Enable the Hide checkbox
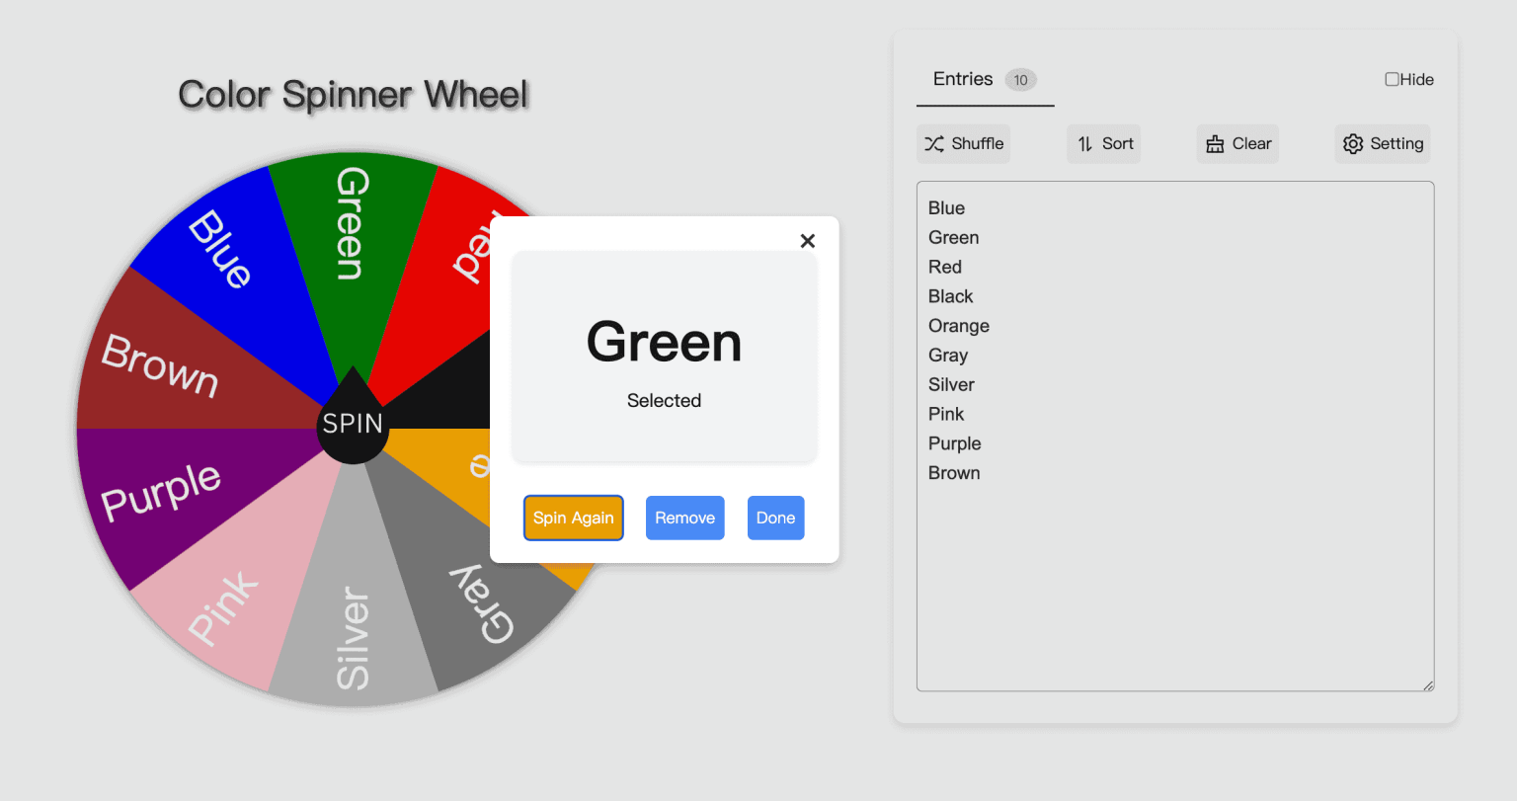Screen dimensions: 1517x801 click(1393, 79)
